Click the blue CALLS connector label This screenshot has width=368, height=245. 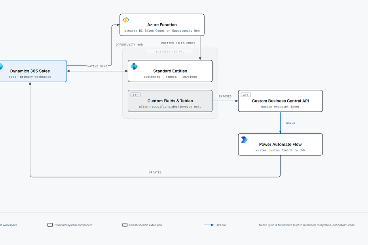290,123
